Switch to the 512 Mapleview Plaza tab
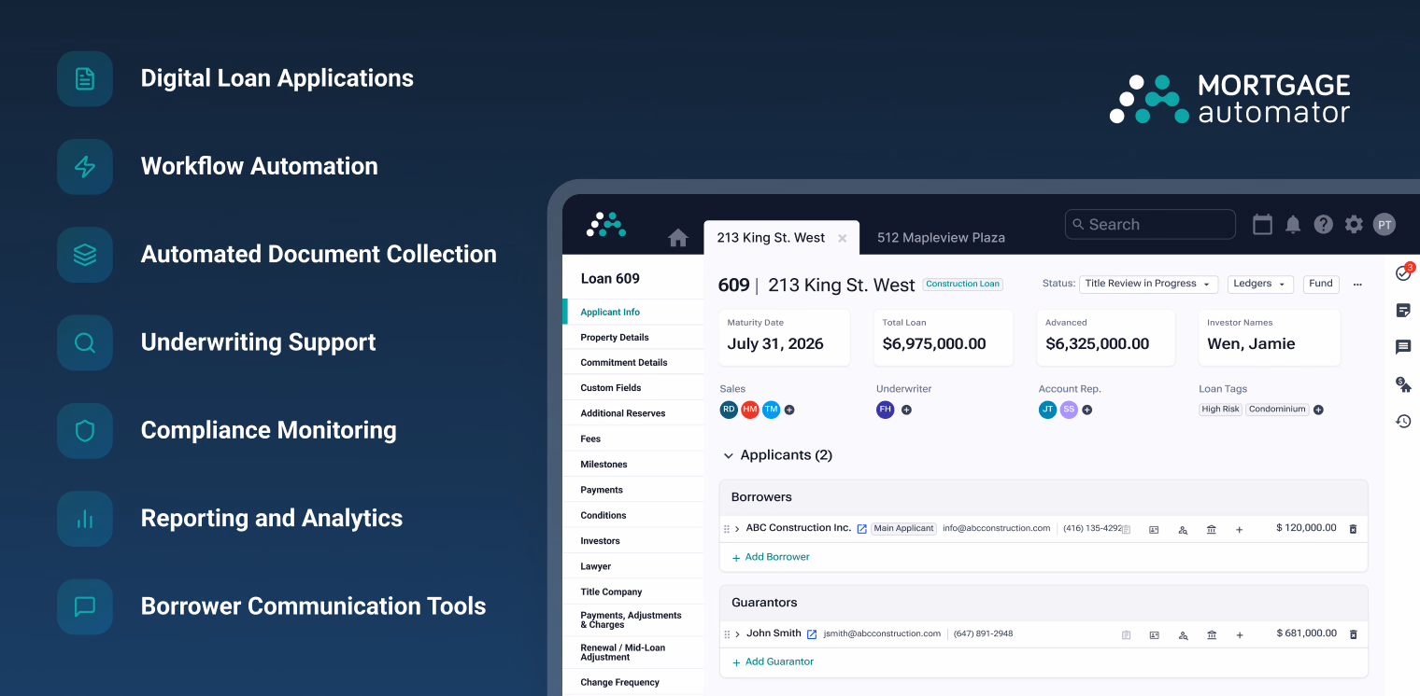 pyautogui.click(x=941, y=238)
